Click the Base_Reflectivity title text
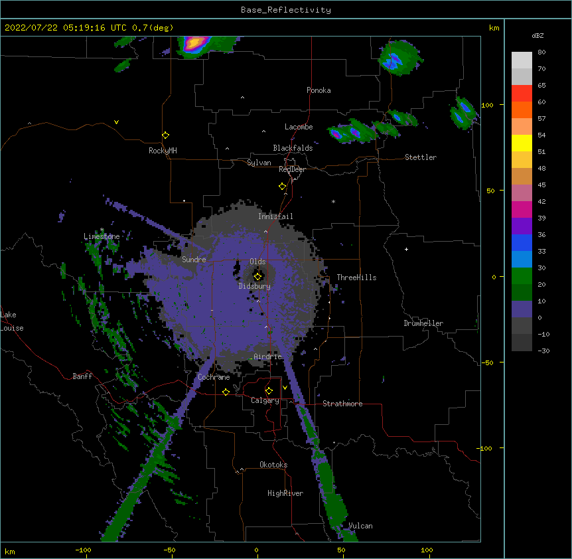Screen dimensions: 572x559 point(286,10)
